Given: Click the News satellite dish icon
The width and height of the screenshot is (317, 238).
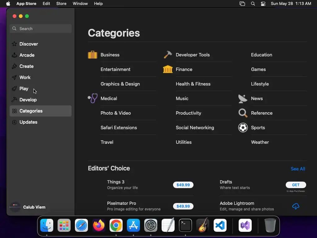Looking at the screenshot, I should (x=243, y=99).
